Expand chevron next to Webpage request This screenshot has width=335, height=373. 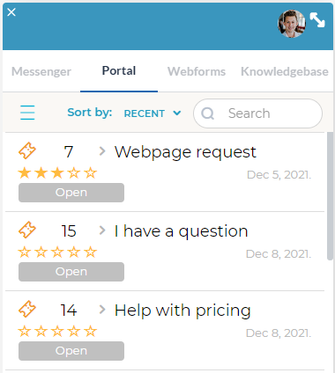point(102,151)
